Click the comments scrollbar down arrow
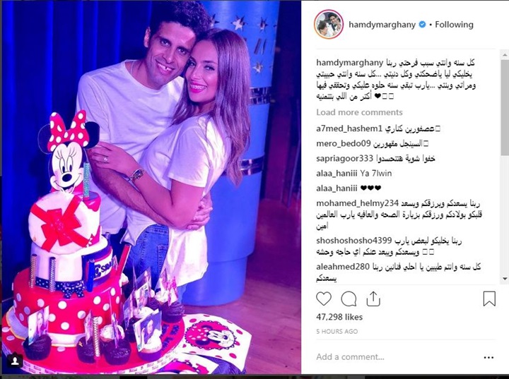 (x=505, y=279)
